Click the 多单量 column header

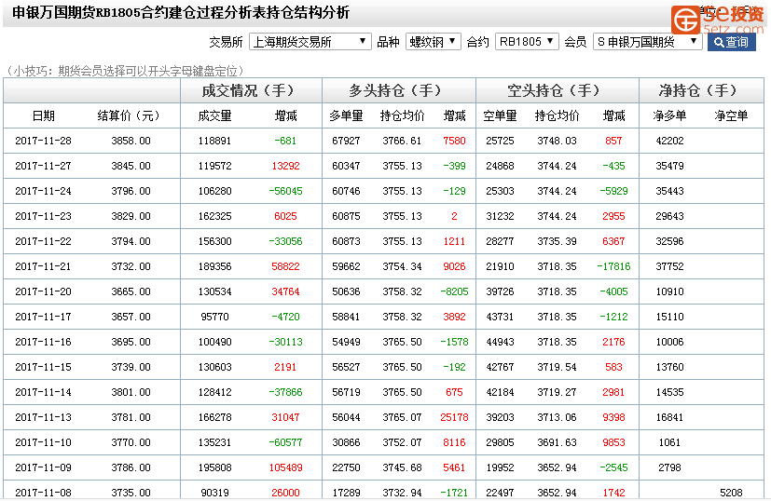346,115
